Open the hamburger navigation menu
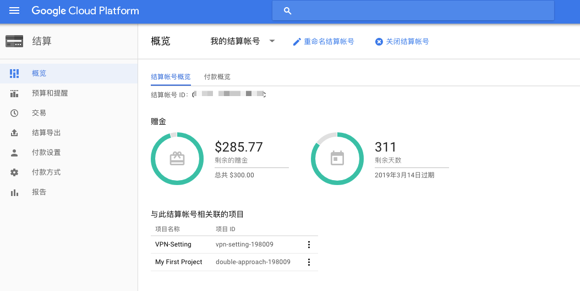The height and width of the screenshot is (291, 580). pyautogui.click(x=14, y=10)
